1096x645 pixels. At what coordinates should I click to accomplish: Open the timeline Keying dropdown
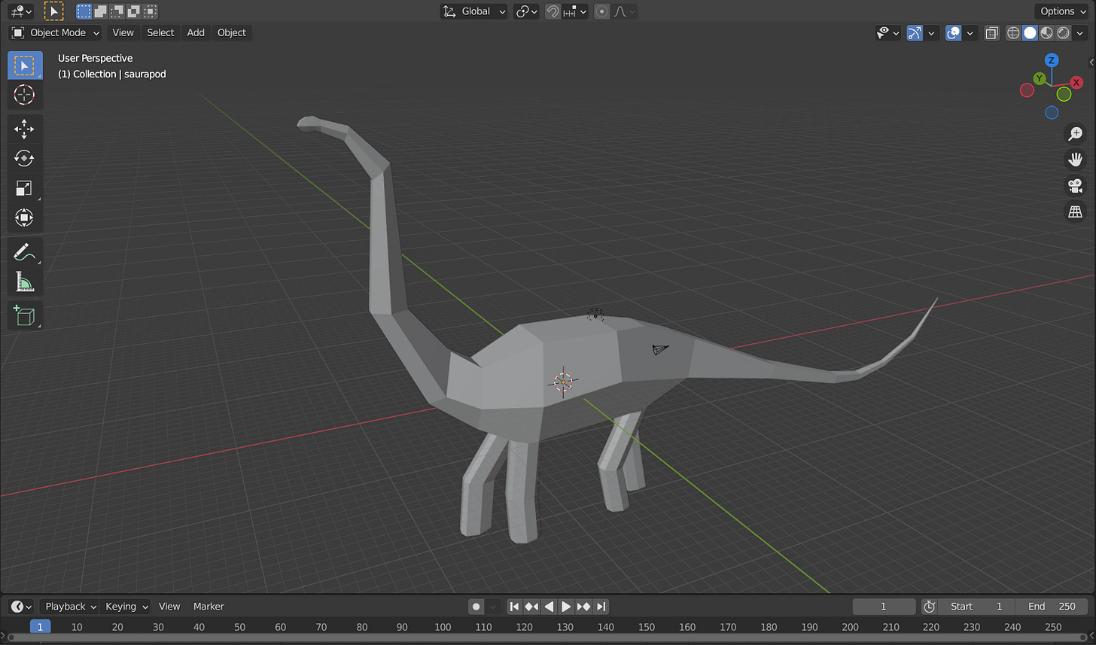126,607
